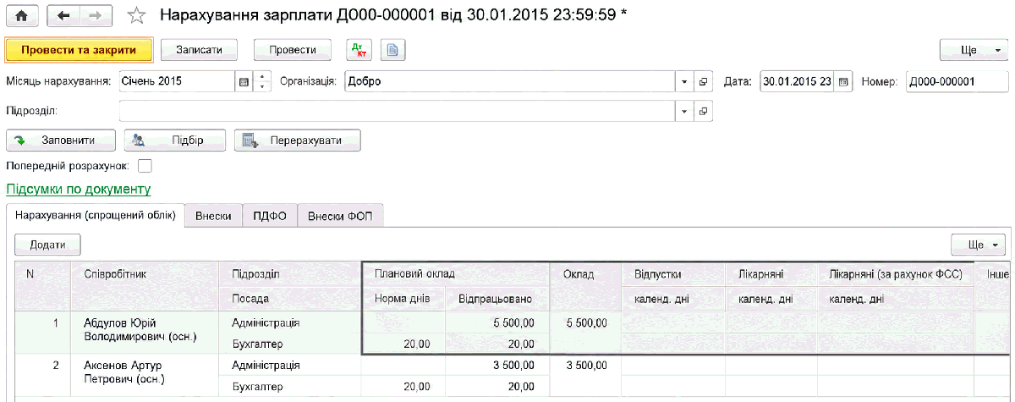
Task: Open the document report icon
Action: (392, 50)
